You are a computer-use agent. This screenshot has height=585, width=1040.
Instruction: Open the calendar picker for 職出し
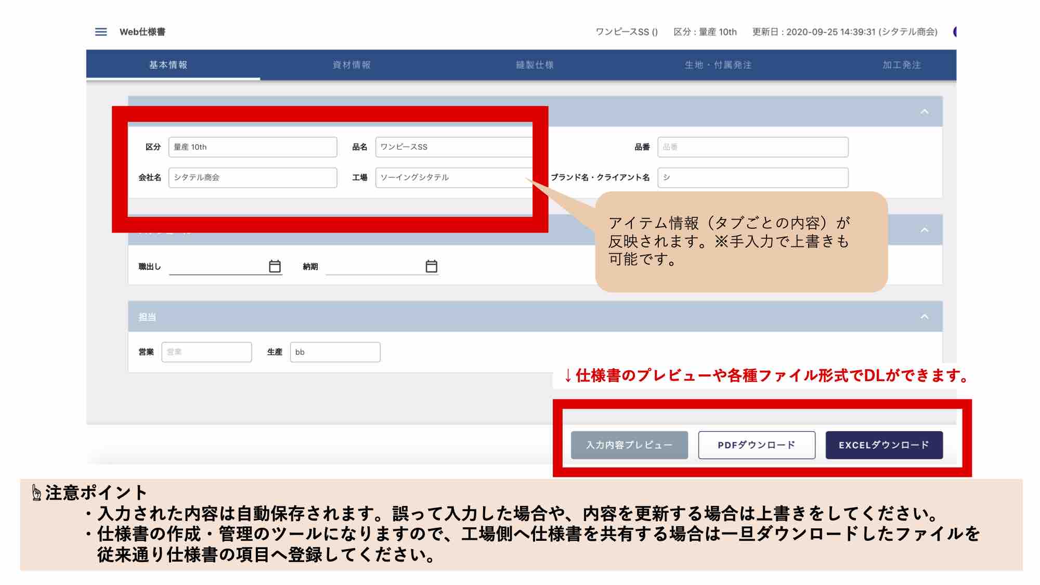(275, 266)
